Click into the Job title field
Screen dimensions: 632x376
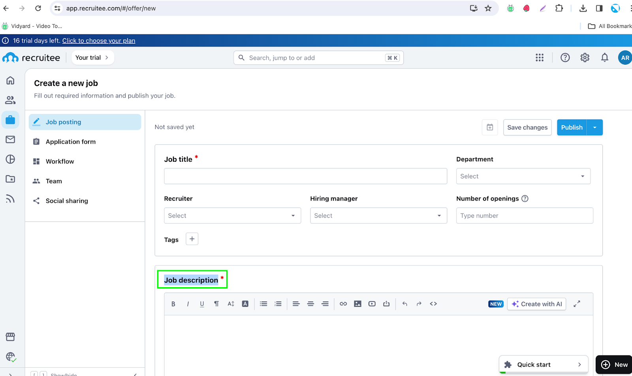[305, 176]
